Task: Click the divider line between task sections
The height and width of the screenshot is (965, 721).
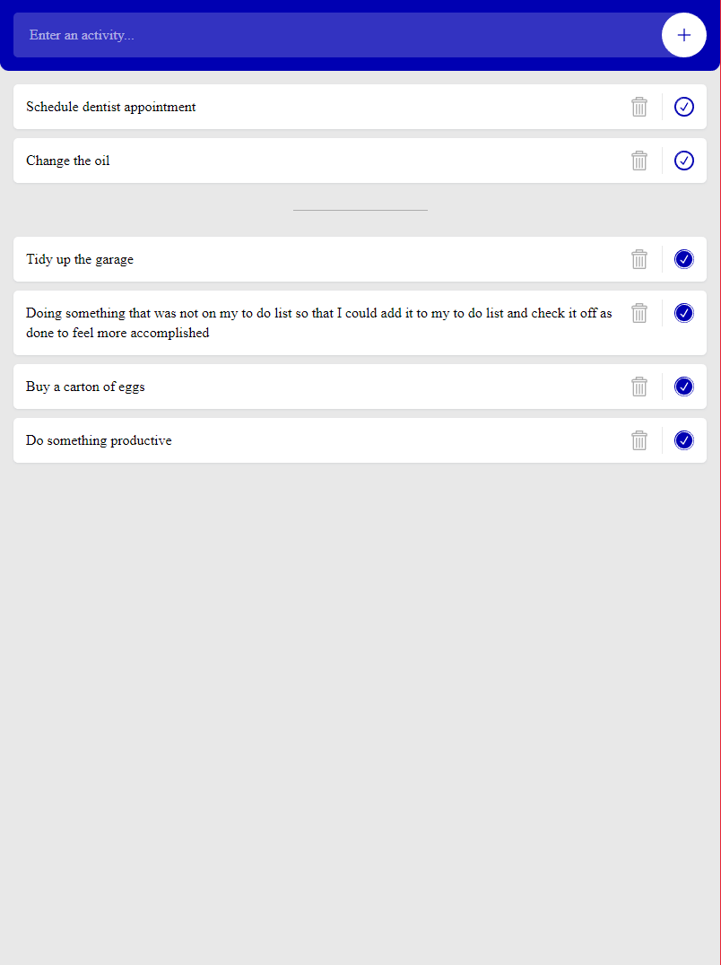Action: [x=360, y=209]
